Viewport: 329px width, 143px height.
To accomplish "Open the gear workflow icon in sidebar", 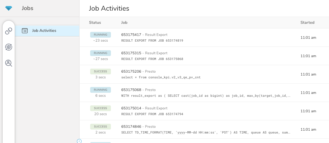I will (9, 47).
